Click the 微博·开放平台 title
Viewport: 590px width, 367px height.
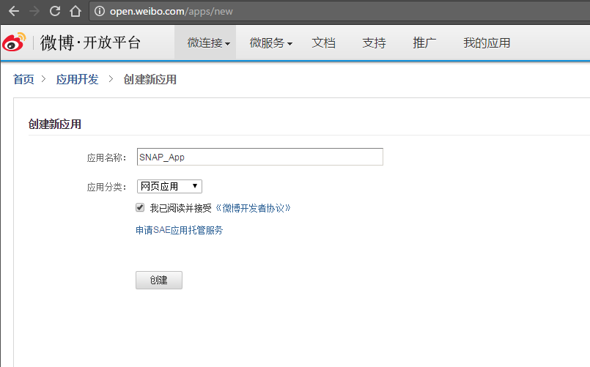tap(90, 42)
